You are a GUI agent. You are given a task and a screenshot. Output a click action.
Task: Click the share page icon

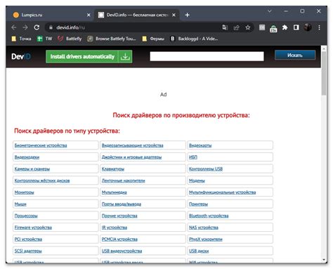pos(236,27)
